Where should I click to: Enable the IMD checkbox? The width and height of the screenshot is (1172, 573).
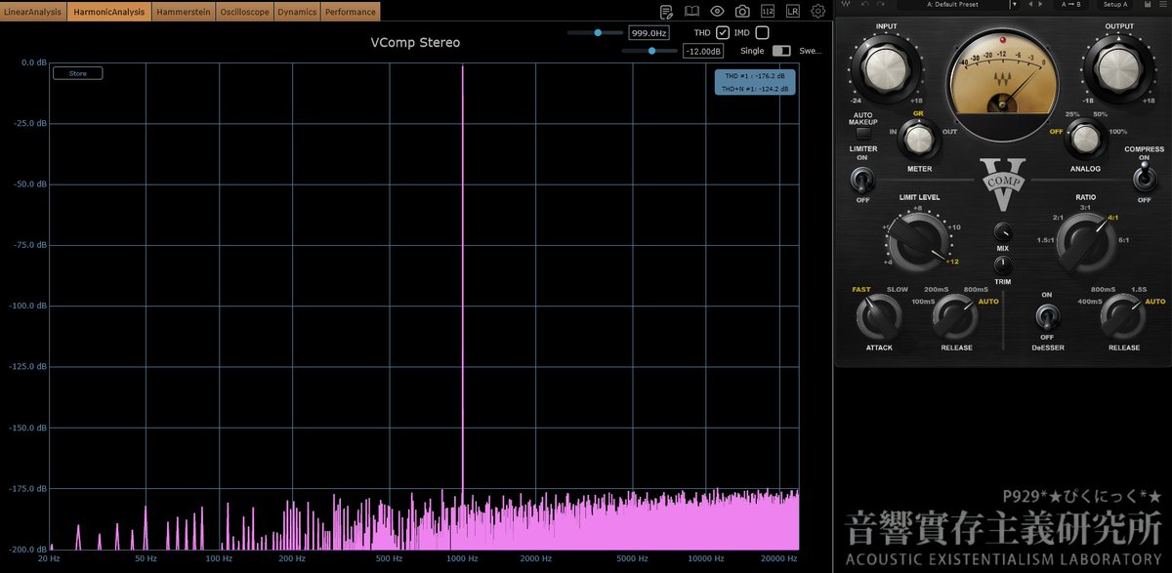[x=762, y=33]
